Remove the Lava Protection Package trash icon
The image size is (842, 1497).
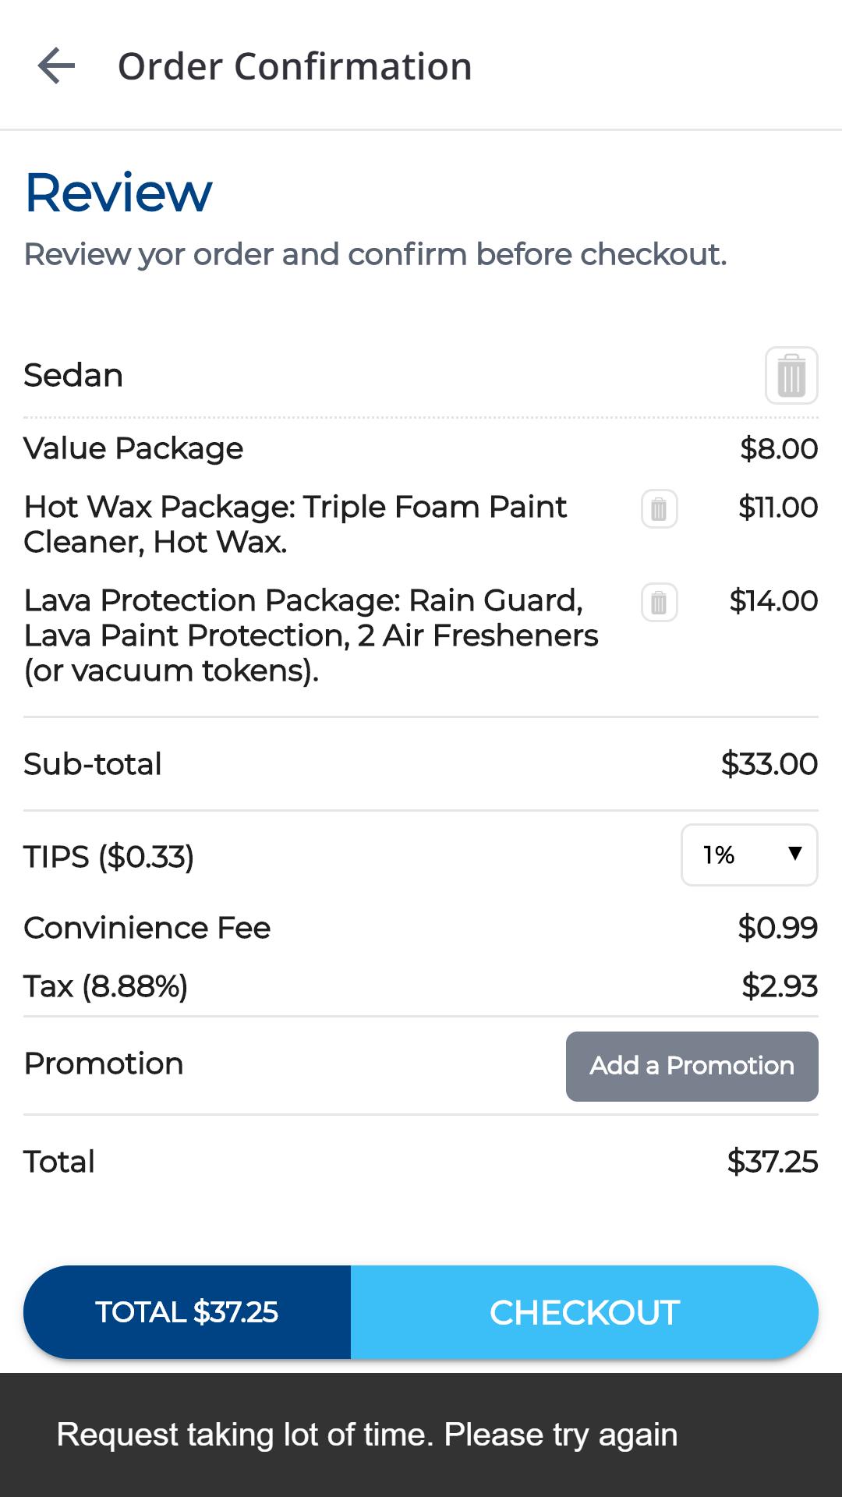(x=659, y=603)
